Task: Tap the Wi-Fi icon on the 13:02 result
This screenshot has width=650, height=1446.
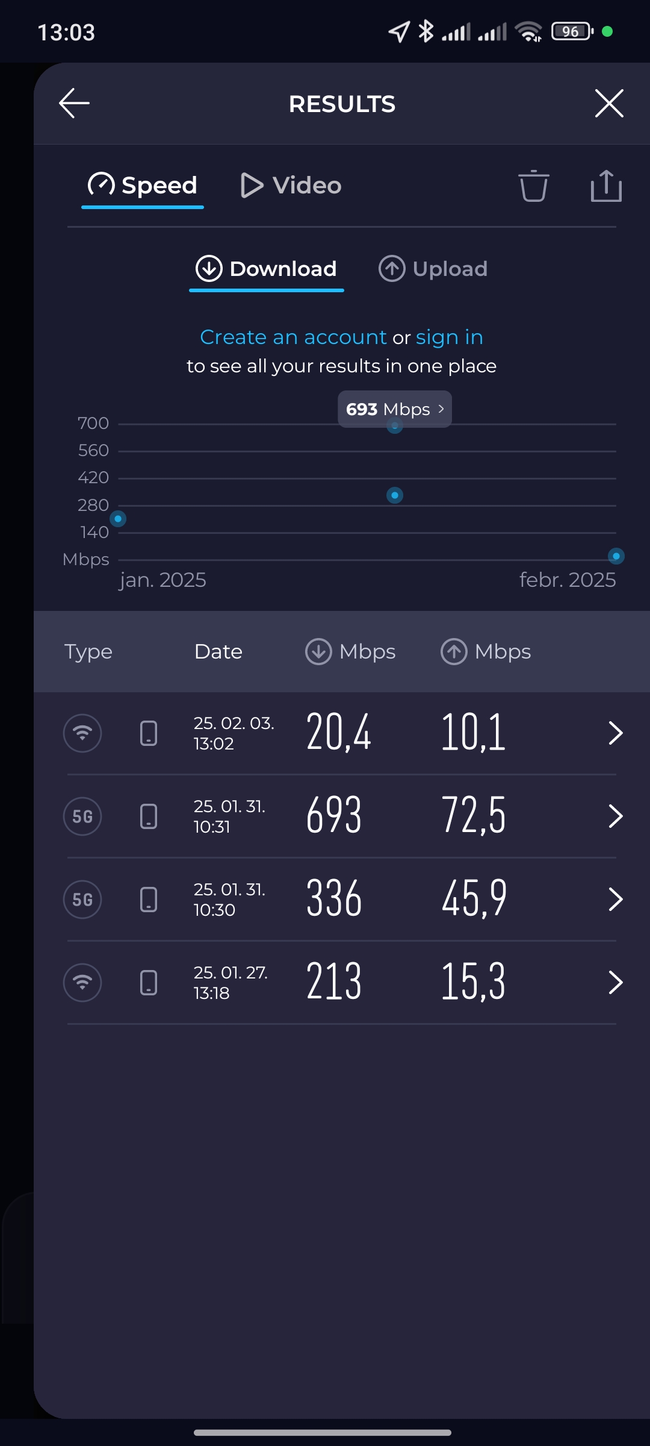Action: [x=82, y=733]
